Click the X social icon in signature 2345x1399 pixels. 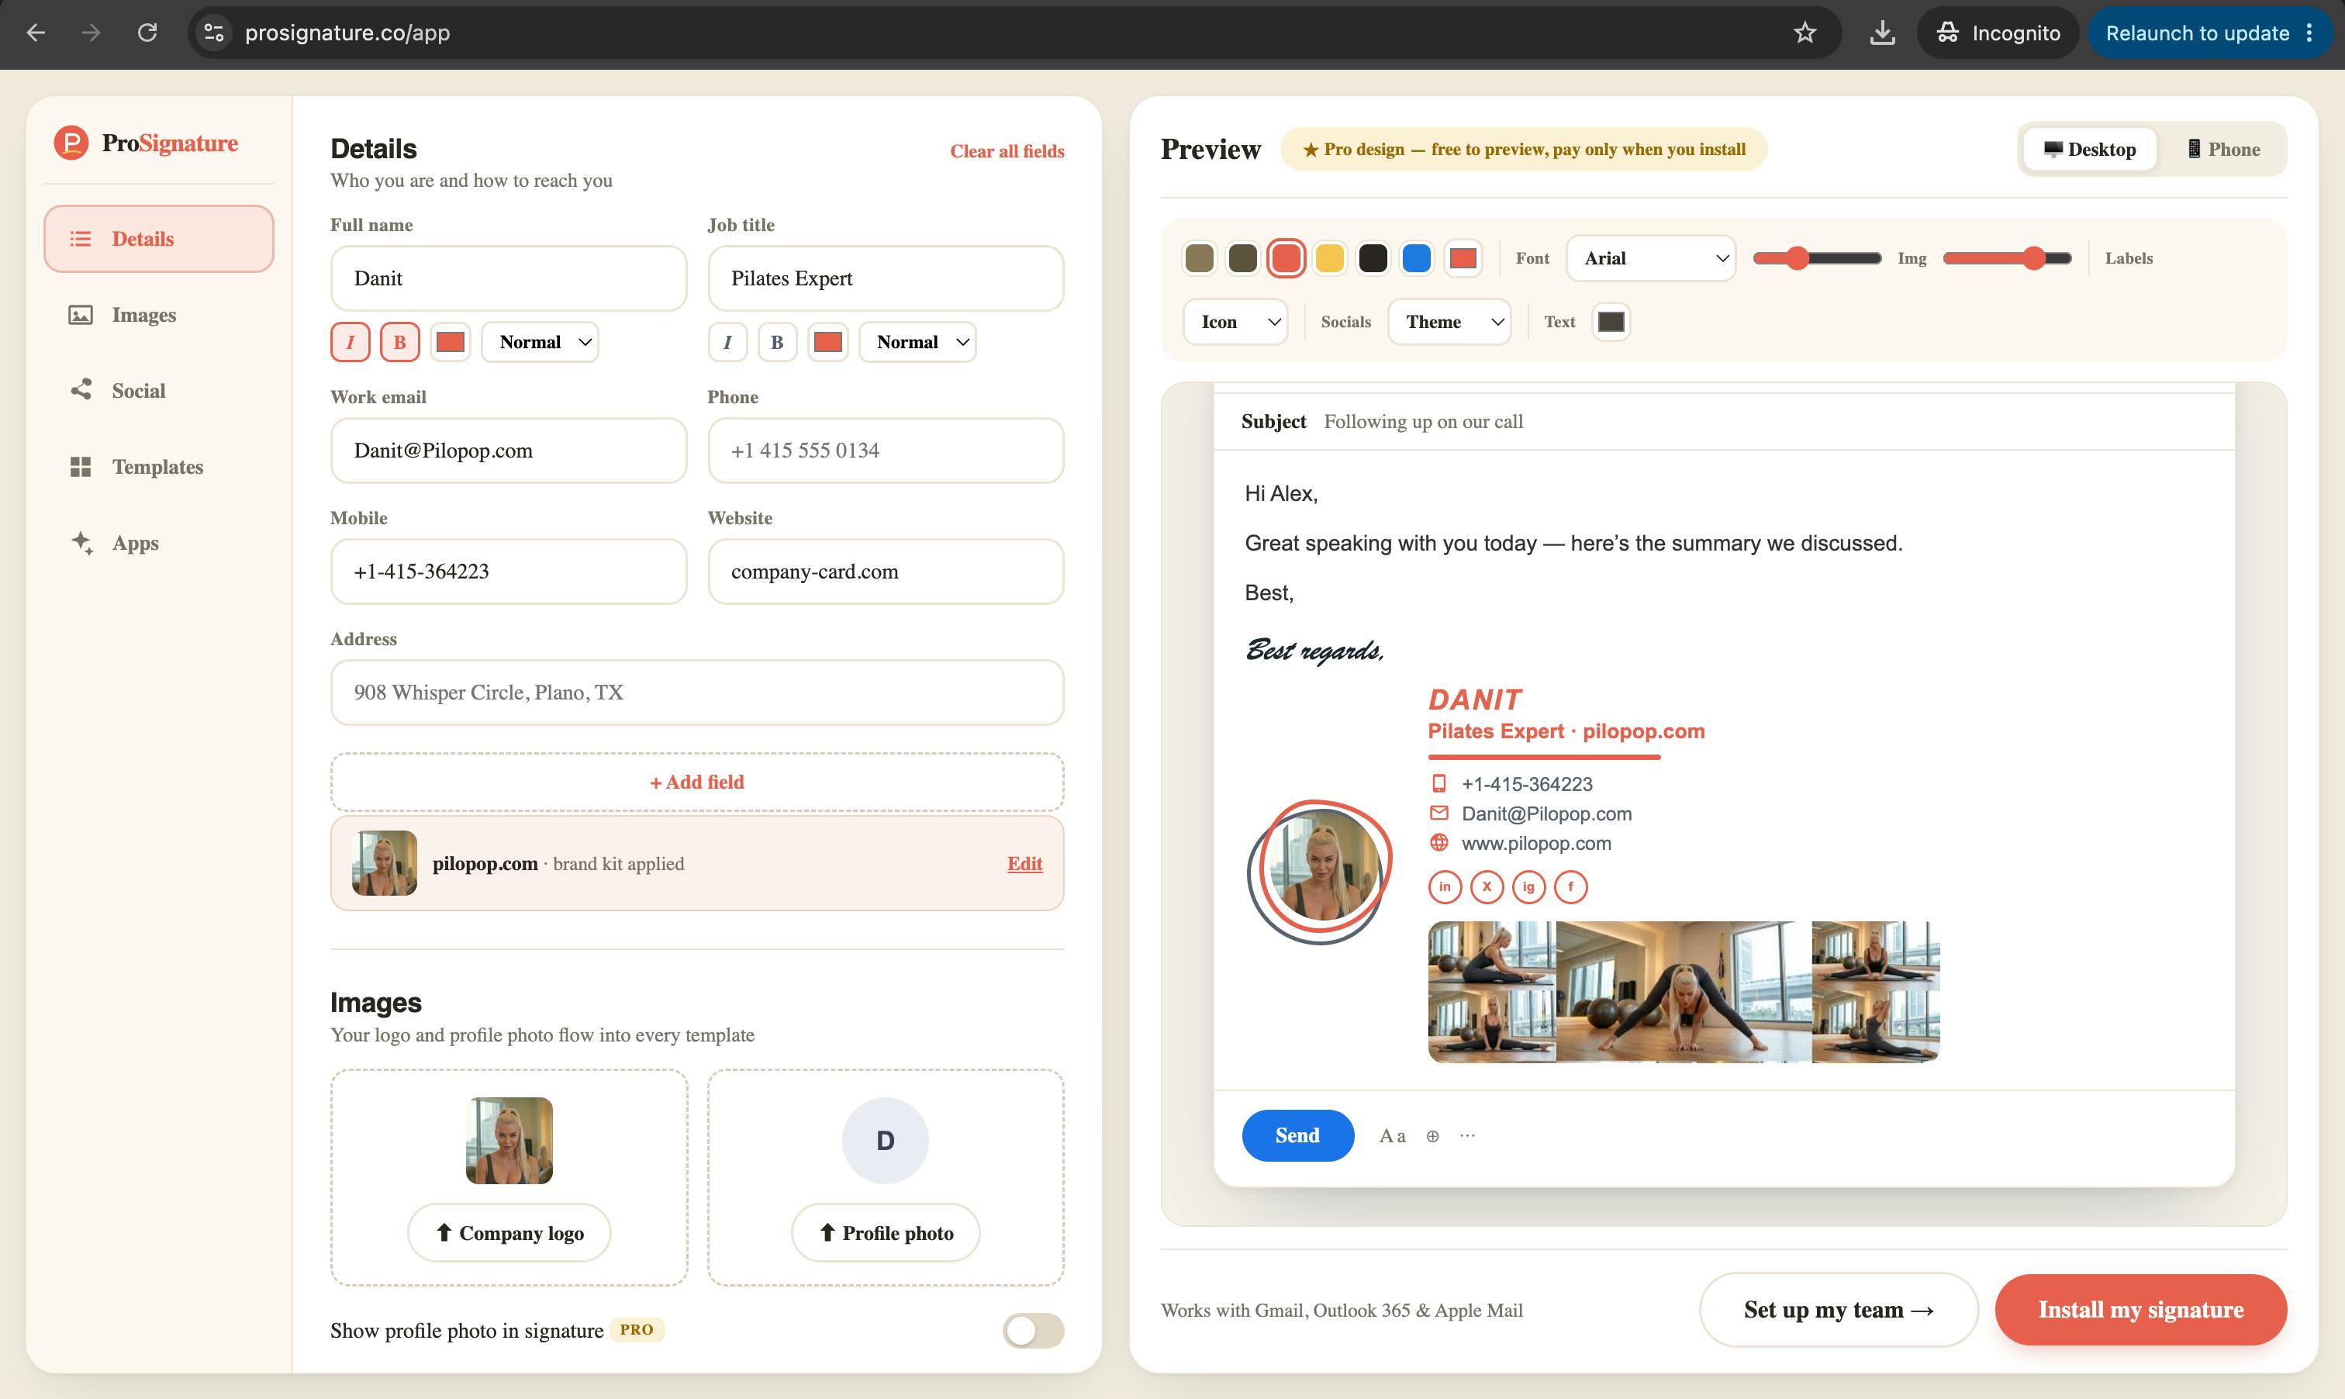(x=1487, y=886)
